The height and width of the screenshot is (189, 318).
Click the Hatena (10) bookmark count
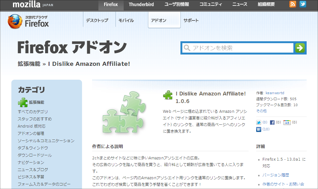(x=266, y=129)
